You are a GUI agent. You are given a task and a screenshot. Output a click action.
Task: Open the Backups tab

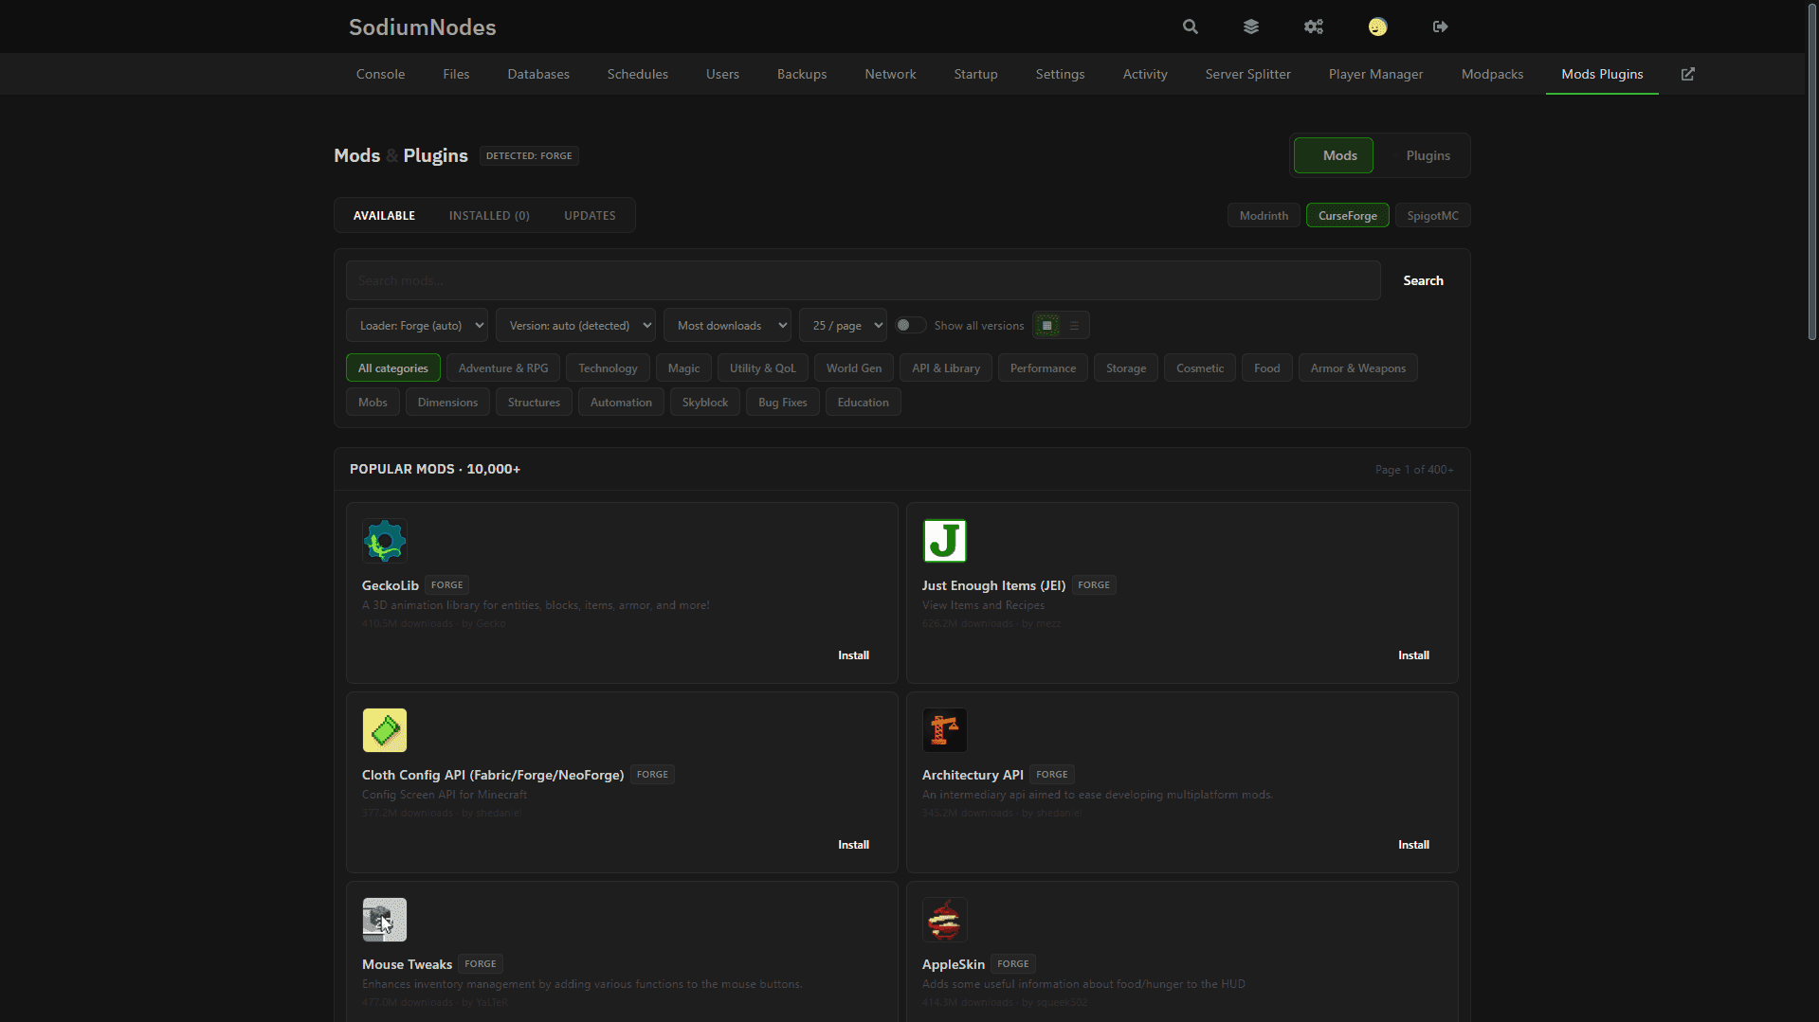point(802,74)
